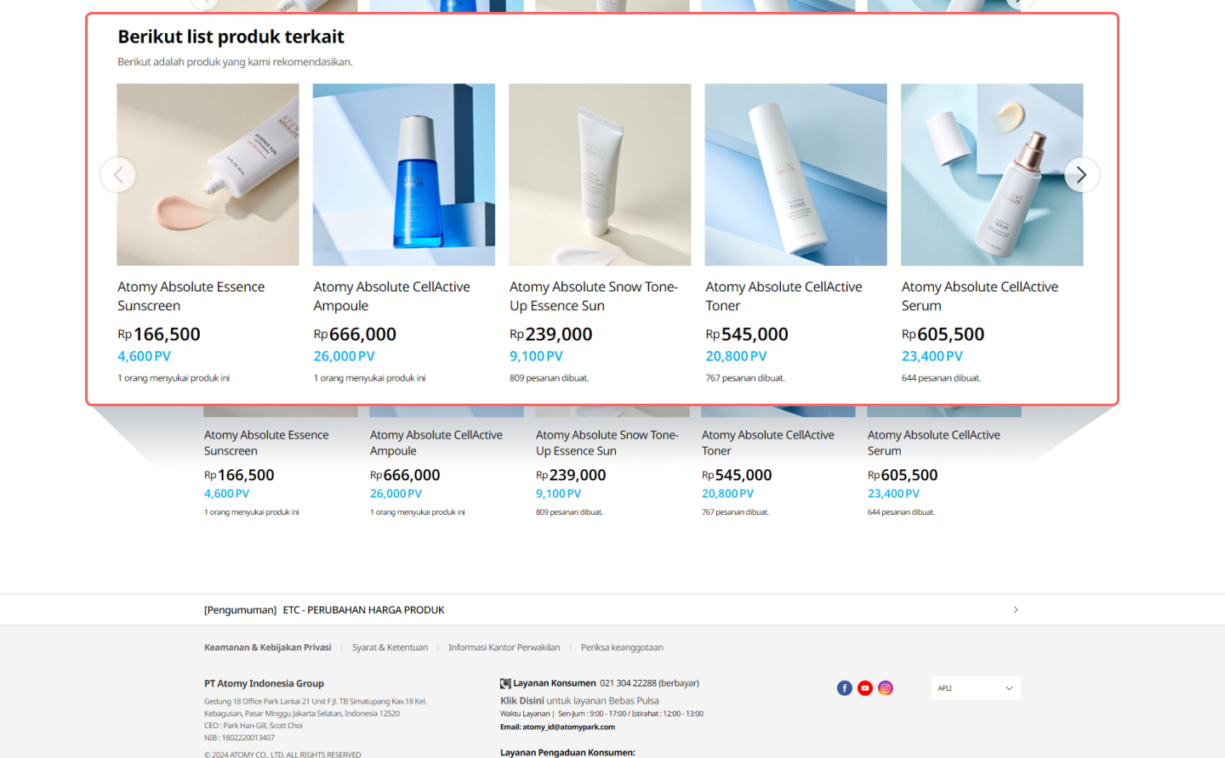This screenshot has height=758, width=1225.
Task: Open the APLI dropdown menu
Action: pos(976,688)
